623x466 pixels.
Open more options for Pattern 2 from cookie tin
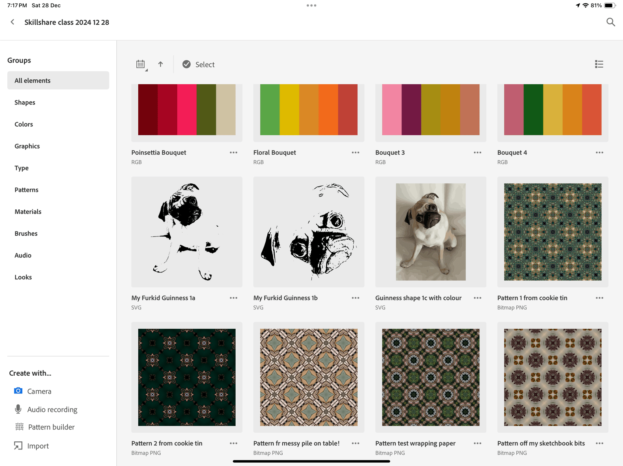pos(234,443)
